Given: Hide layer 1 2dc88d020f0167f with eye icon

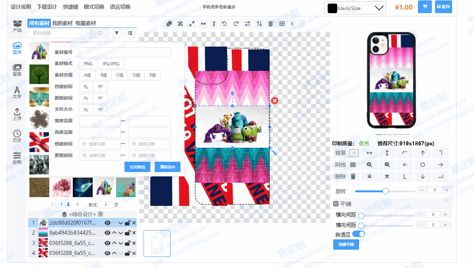Looking at the screenshot, I should (x=107, y=223).
